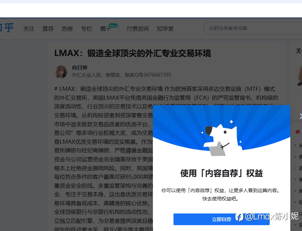Click the article title LMAX：锻造全球顶尖的外汇专业交易环境
Viewport: 302px width, 231px height.
pyautogui.click(x=133, y=53)
